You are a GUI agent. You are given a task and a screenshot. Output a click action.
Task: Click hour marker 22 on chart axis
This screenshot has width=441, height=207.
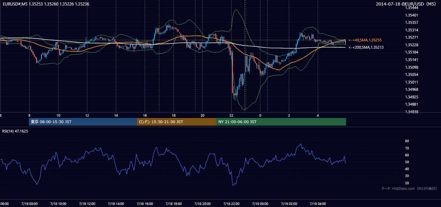[x=232, y=115]
